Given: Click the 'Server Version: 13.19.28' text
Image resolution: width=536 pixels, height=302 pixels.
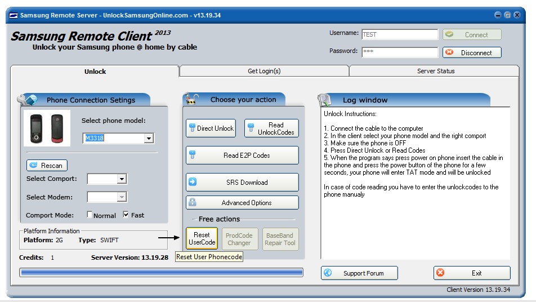Looking at the screenshot, I should coord(129,257).
